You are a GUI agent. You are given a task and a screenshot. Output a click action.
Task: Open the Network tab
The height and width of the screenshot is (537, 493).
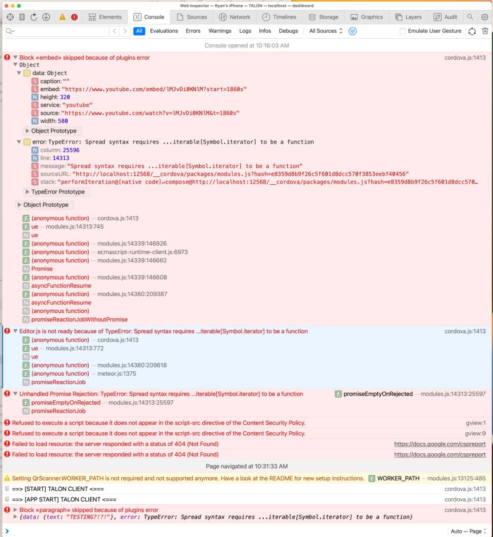coord(235,17)
